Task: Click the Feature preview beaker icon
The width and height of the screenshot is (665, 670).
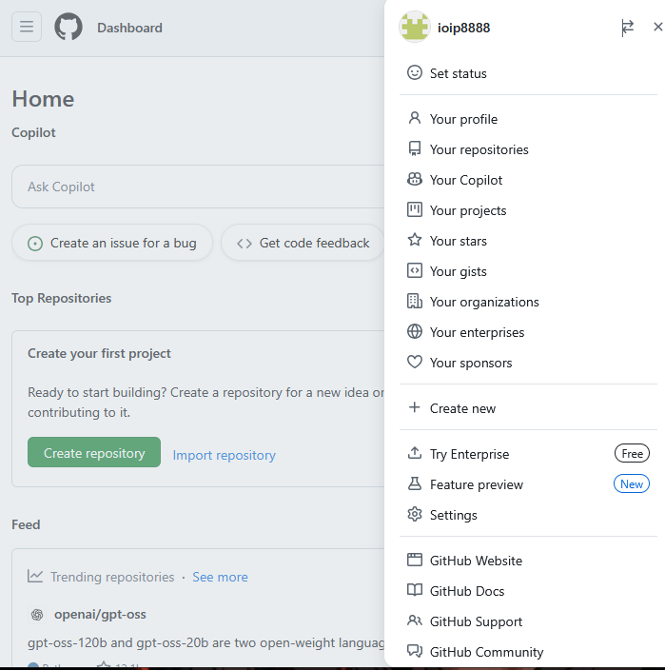Action: (x=415, y=484)
